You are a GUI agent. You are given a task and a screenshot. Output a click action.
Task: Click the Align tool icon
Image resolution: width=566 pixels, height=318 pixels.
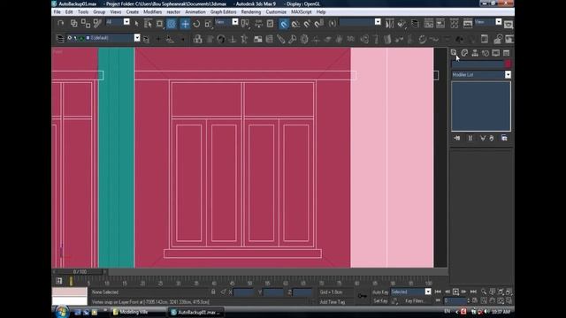click(x=402, y=24)
